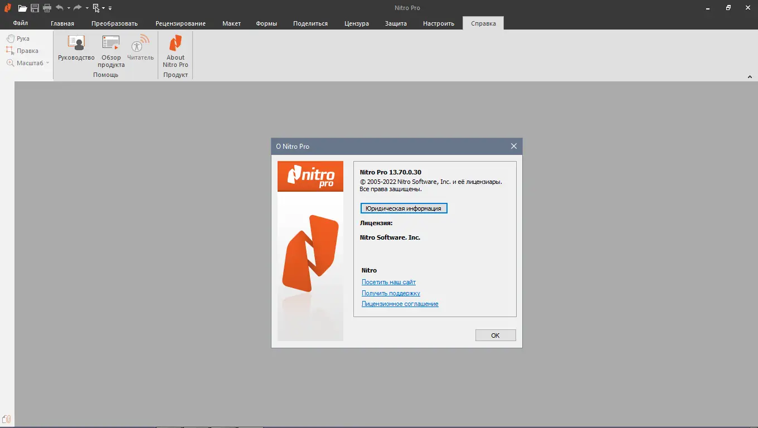Close the О Nitro Pro dialog
Image resolution: width=758 pixels, height=428 pixels.
(514, 147)
